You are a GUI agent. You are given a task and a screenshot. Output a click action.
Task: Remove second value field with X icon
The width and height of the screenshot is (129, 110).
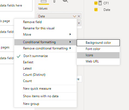79,23
